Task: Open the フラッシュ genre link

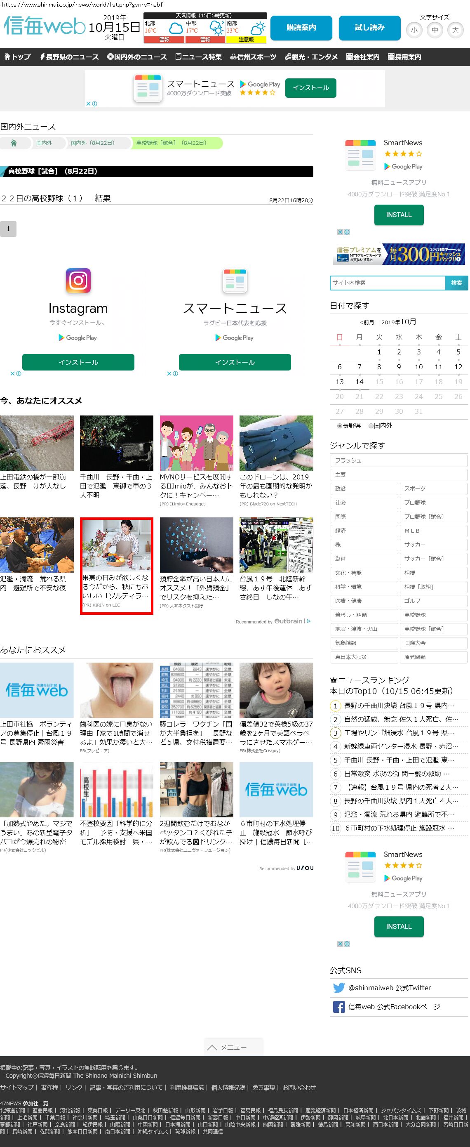Action: (399, 460)
